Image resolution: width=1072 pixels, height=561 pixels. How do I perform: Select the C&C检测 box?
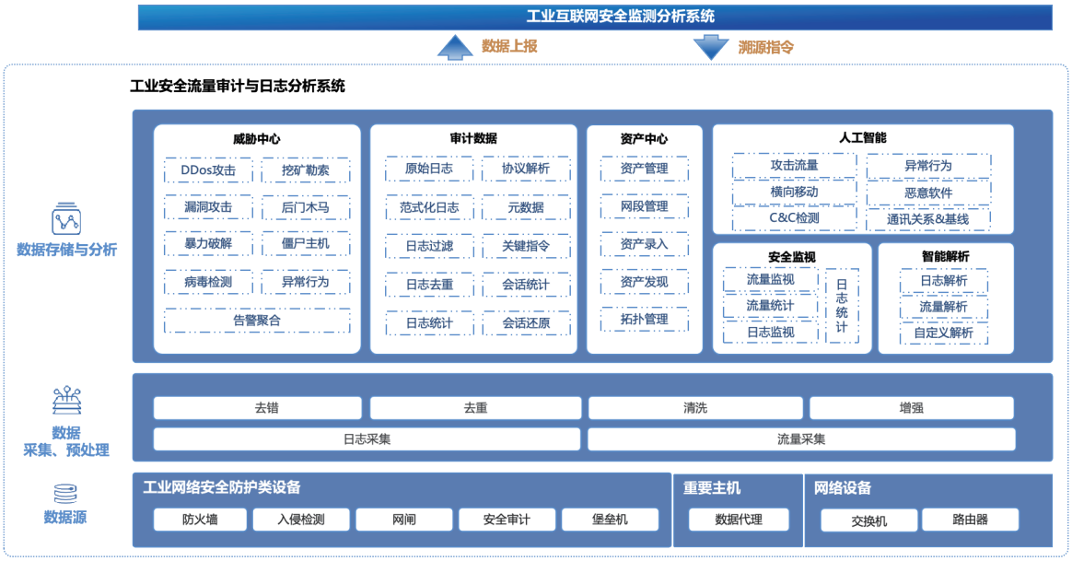point(794,218)
